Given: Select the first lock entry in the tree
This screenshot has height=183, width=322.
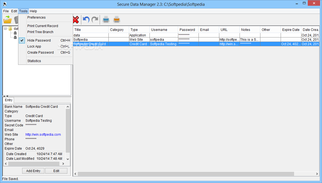Looking at the screenshot, I should pos(15,33).
